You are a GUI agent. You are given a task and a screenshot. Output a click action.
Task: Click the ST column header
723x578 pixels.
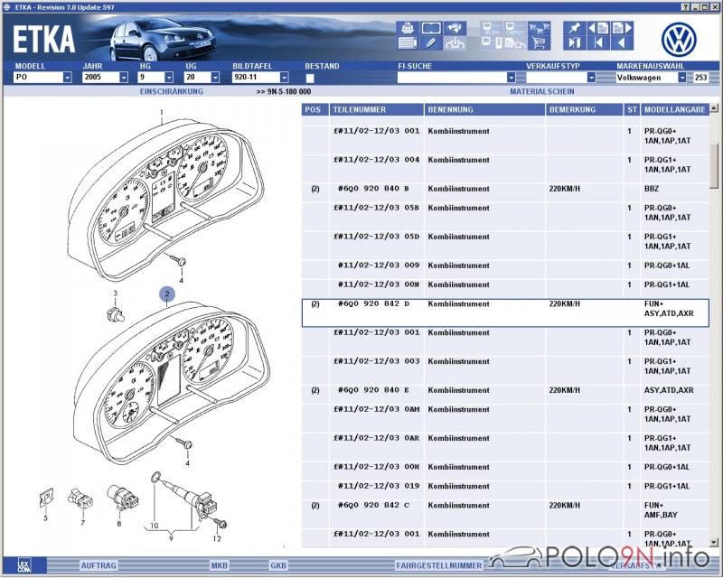click(x=632, y=109)
